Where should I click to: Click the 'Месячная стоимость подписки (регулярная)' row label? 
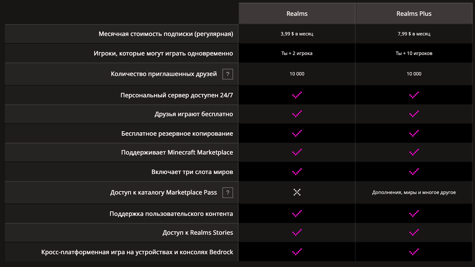tap(166, 34)
